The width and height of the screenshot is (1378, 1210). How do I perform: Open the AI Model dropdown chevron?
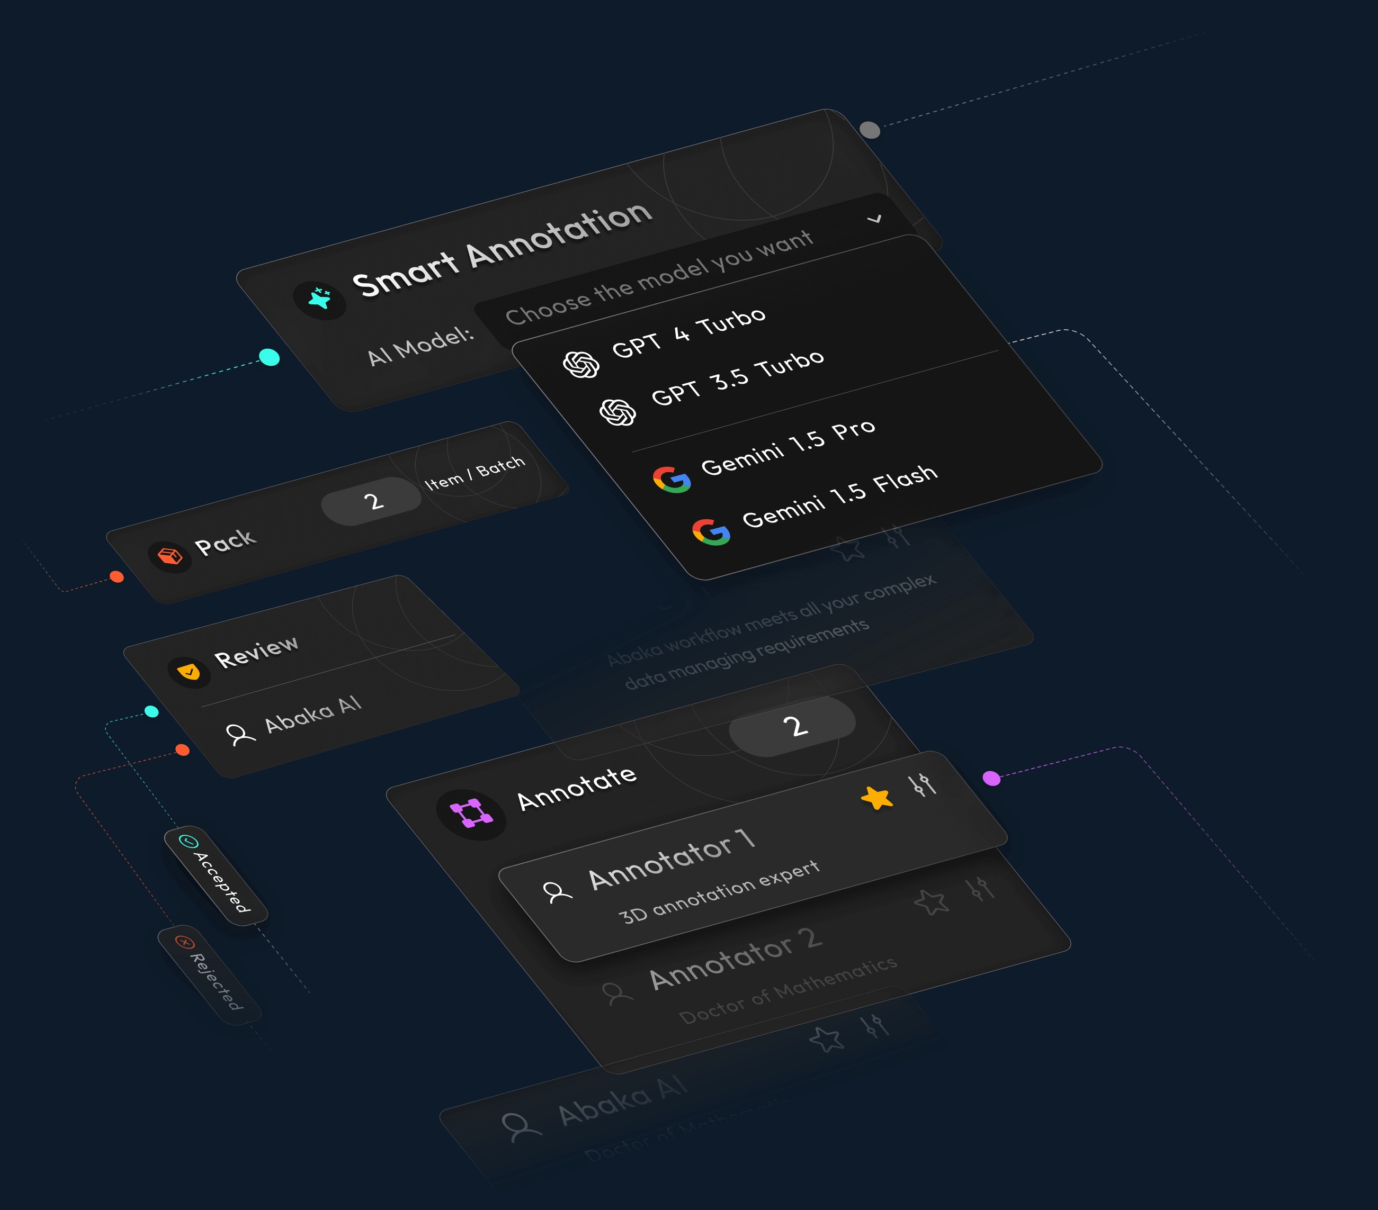pyautogui.click(x=874, y=219)
